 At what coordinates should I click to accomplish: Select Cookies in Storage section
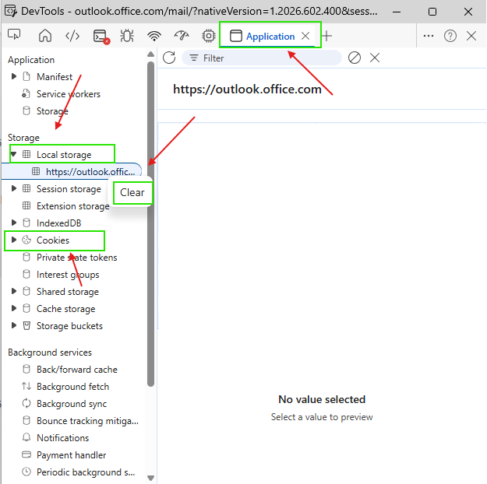click(x=53, y=240)
